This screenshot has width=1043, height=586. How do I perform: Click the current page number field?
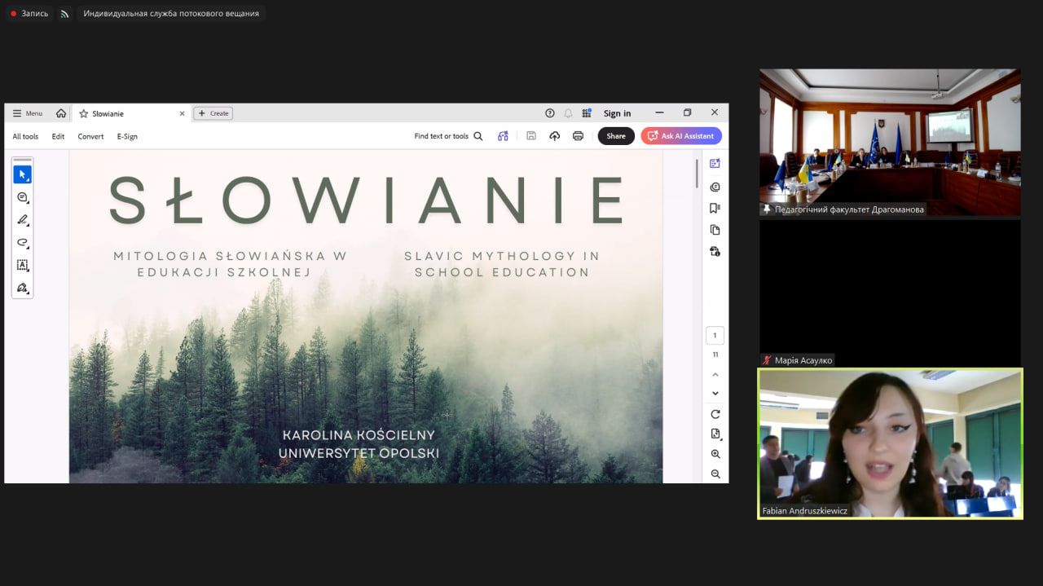715,335
